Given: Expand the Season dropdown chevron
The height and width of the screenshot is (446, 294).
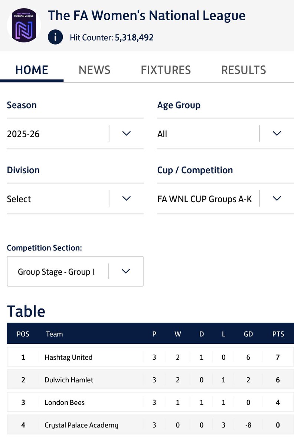Looking at the screenshot, I should 127,133.
